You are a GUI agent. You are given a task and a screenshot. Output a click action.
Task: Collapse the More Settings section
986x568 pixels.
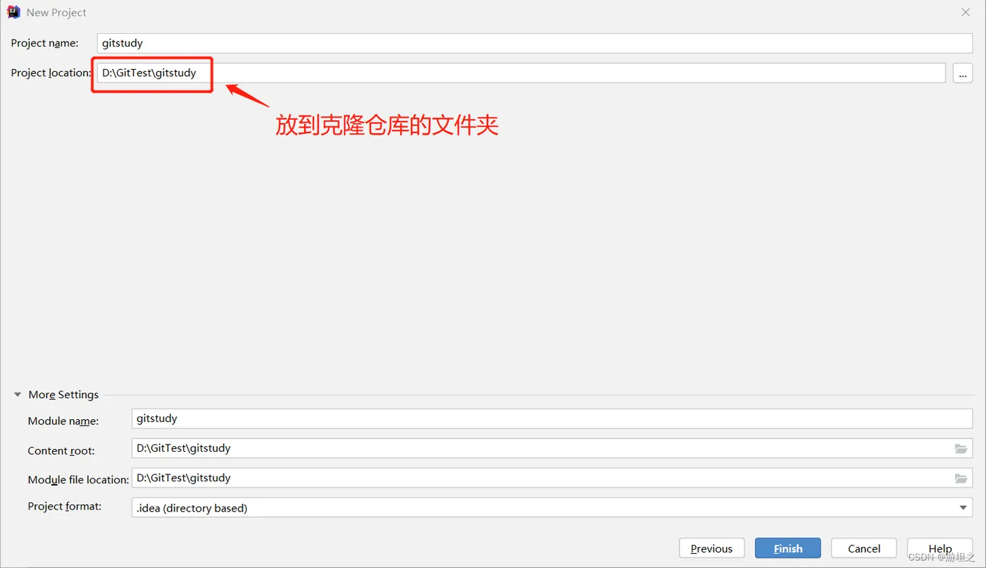[18, 395]
